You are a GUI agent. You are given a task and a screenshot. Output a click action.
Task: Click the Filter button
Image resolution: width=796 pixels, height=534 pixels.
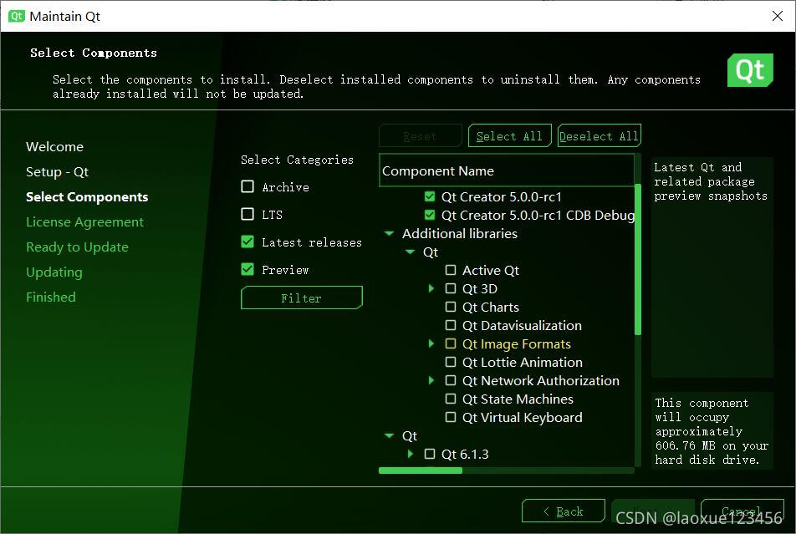(302, 298)
